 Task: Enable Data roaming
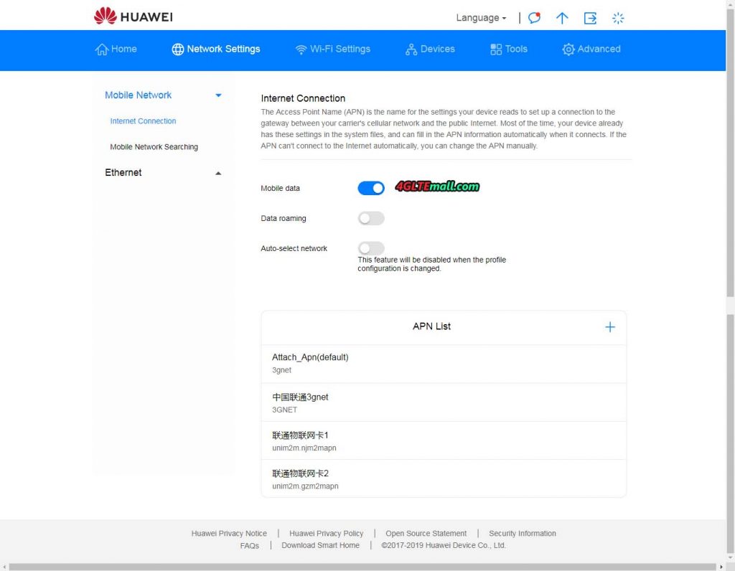[370, 218]
